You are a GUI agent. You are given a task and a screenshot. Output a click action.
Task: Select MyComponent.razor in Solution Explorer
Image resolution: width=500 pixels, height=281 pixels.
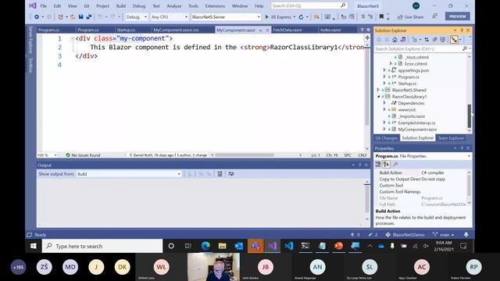(x=417, y=130)
